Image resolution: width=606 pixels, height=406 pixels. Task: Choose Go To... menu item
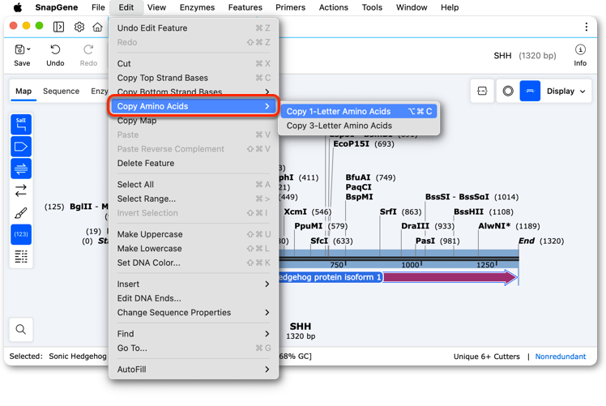coord(194,348)
